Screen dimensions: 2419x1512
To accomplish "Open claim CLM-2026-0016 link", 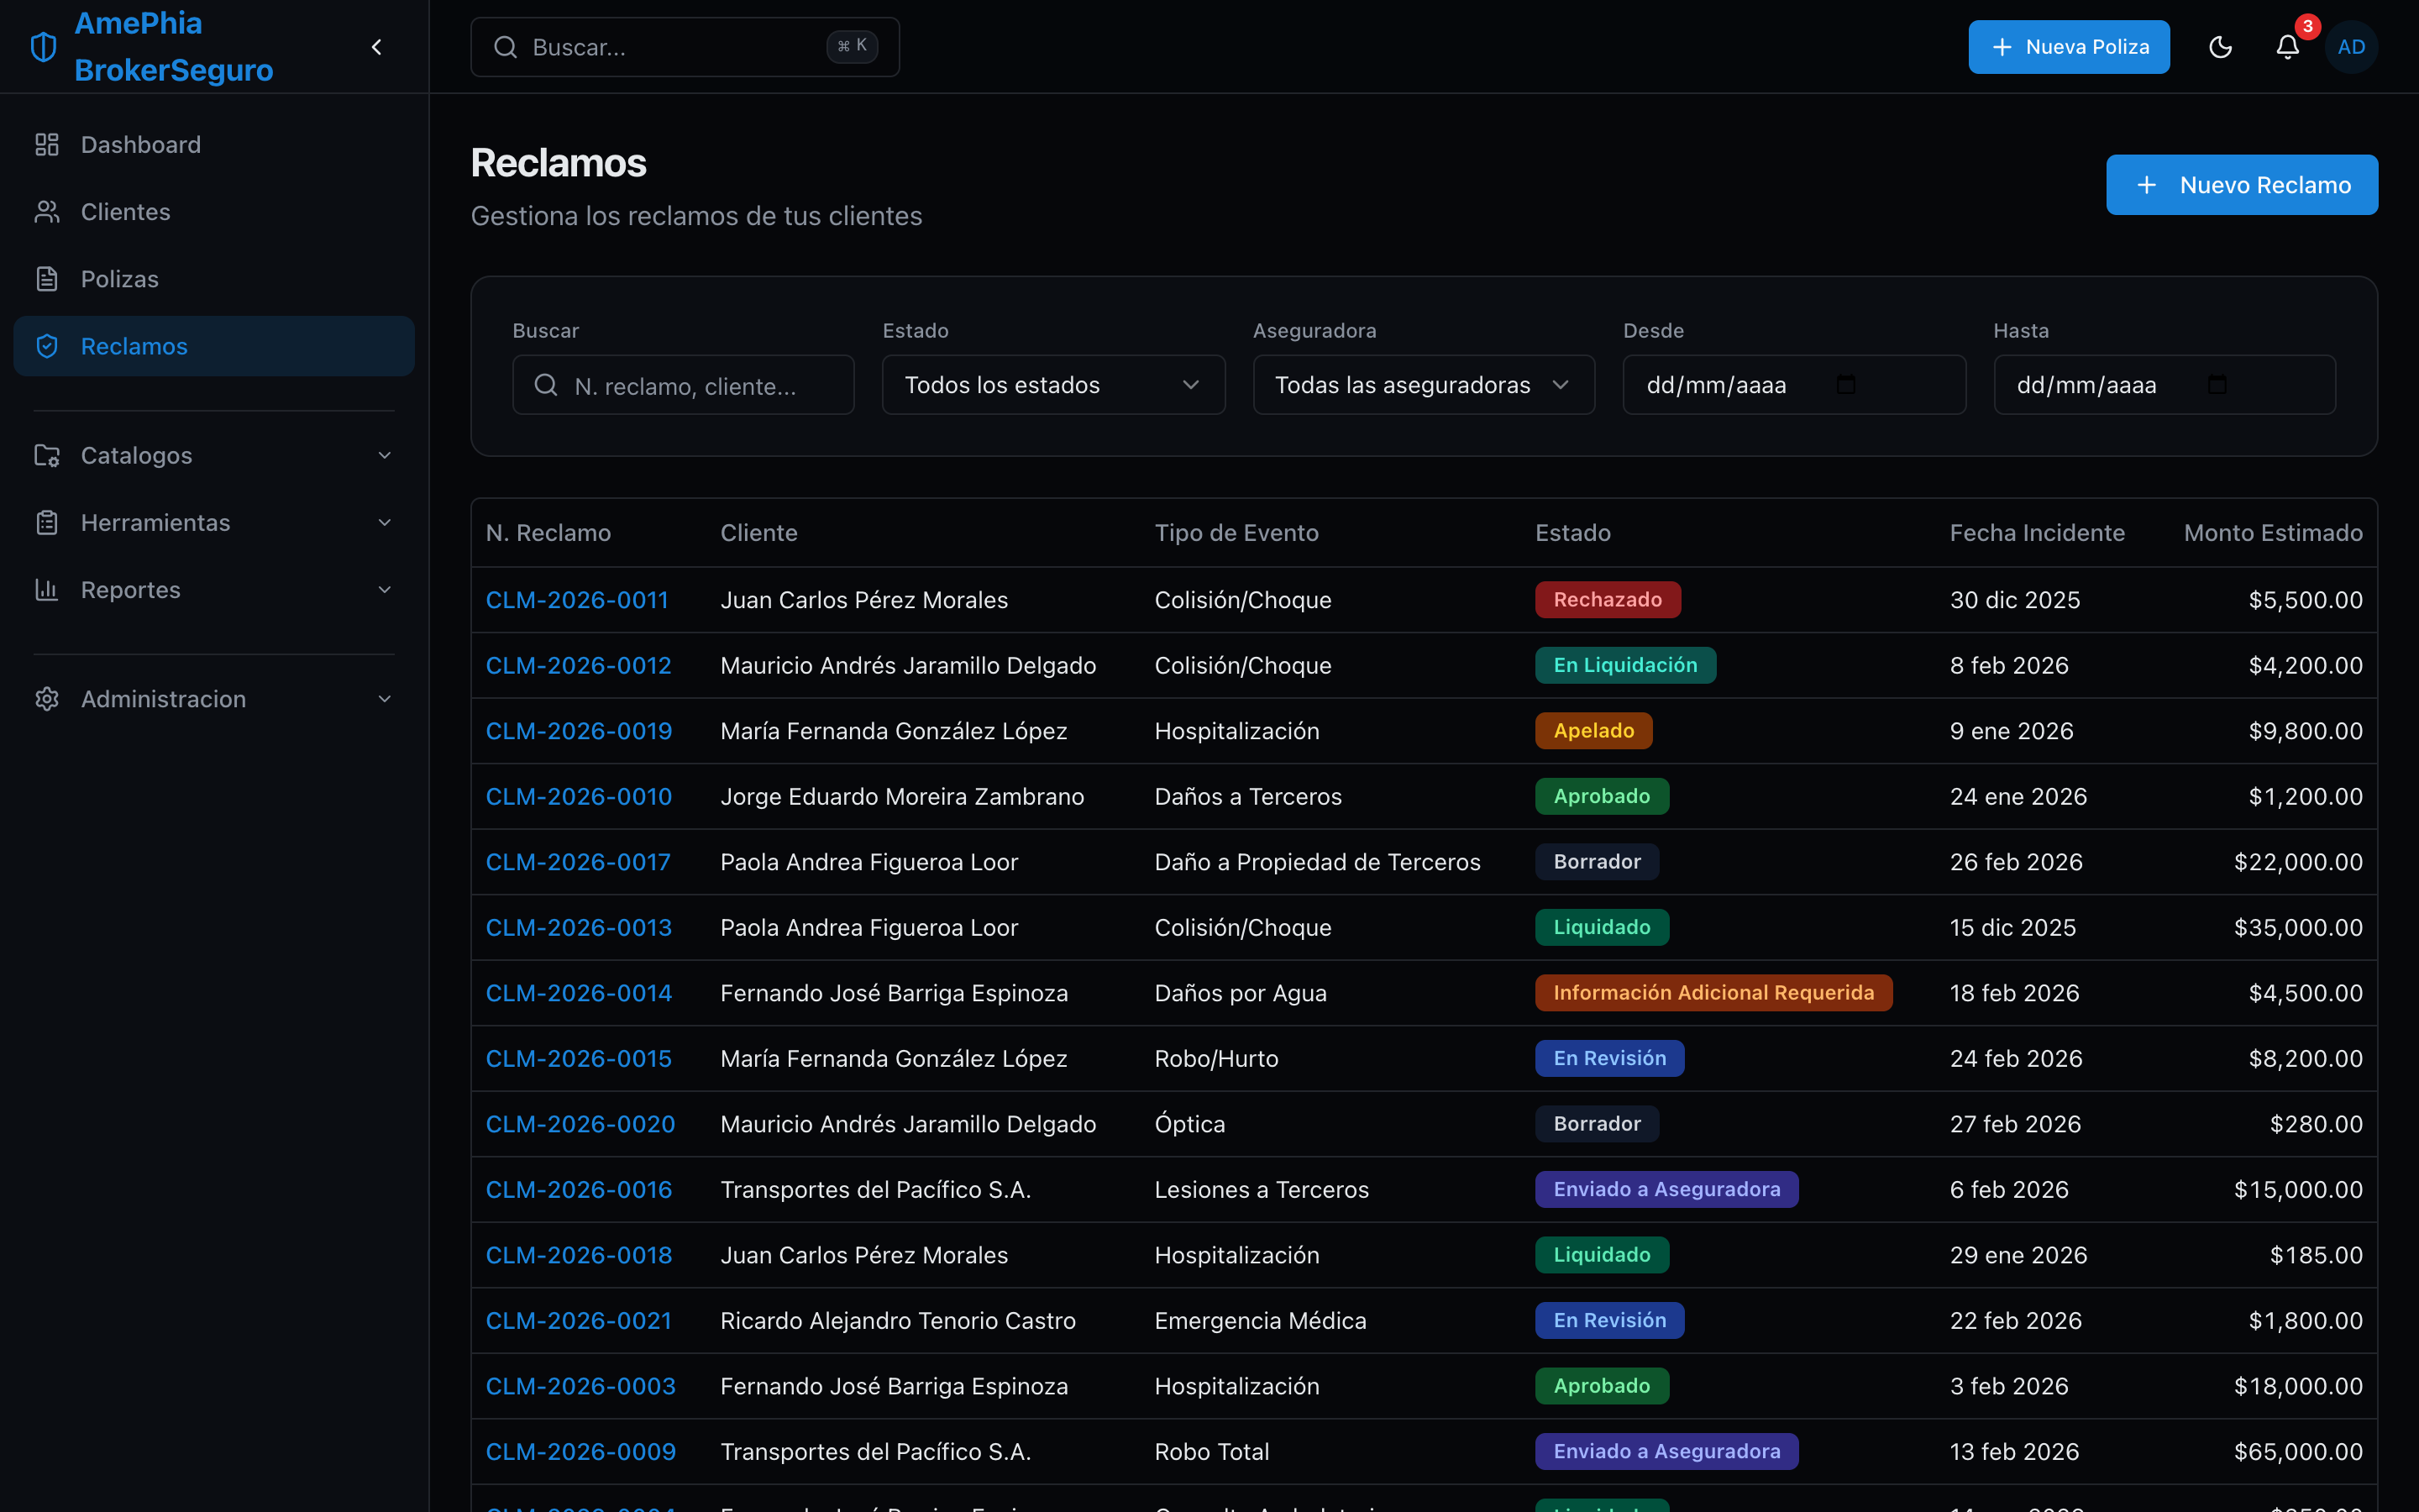I will click(579, 1190).
